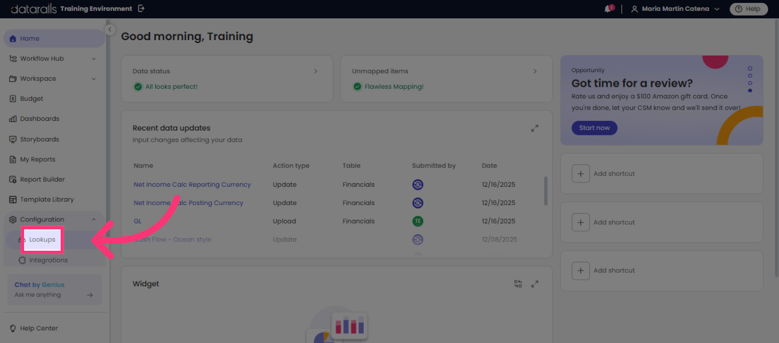Image resolution: width=779 pixels, height=343 pixels.
Task: Click the Storyboards icon
Action: (x=13, y=139)
